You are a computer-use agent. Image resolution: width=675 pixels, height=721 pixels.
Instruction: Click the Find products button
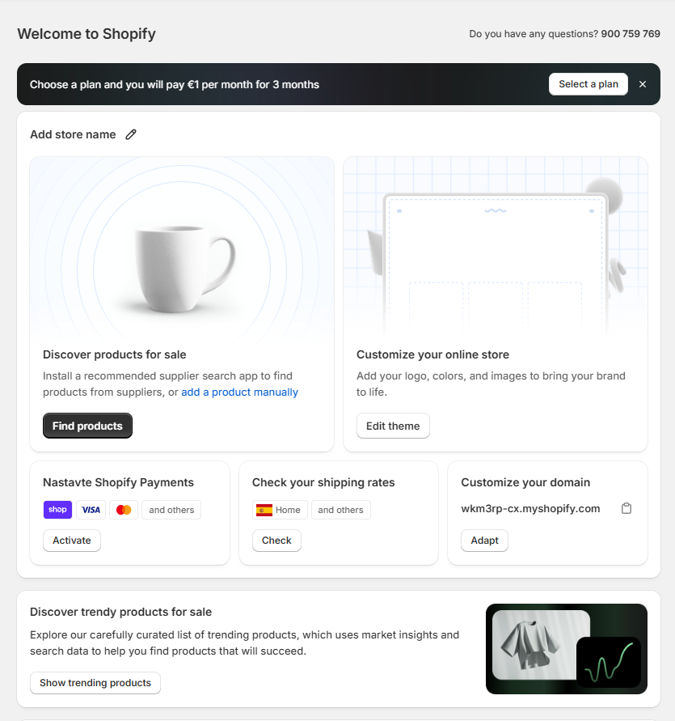click(x=87, y=426)
